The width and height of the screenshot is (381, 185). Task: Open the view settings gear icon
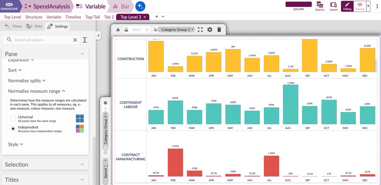[210, 29]
